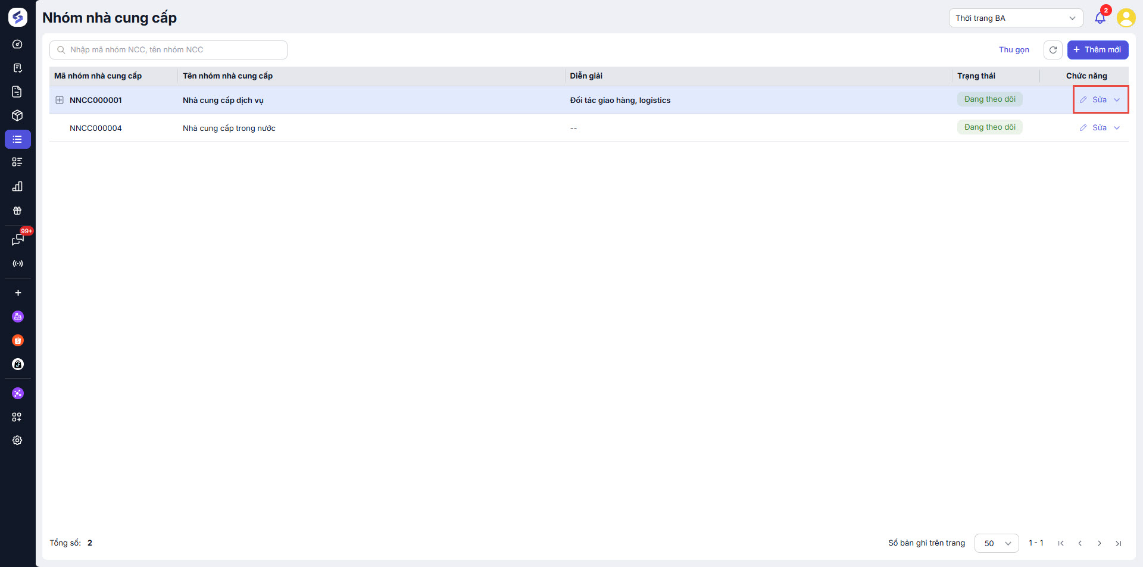1143x567 pixels.
Task: Open the chat messages icon with 99+ badge
Action: coord(18,239)
